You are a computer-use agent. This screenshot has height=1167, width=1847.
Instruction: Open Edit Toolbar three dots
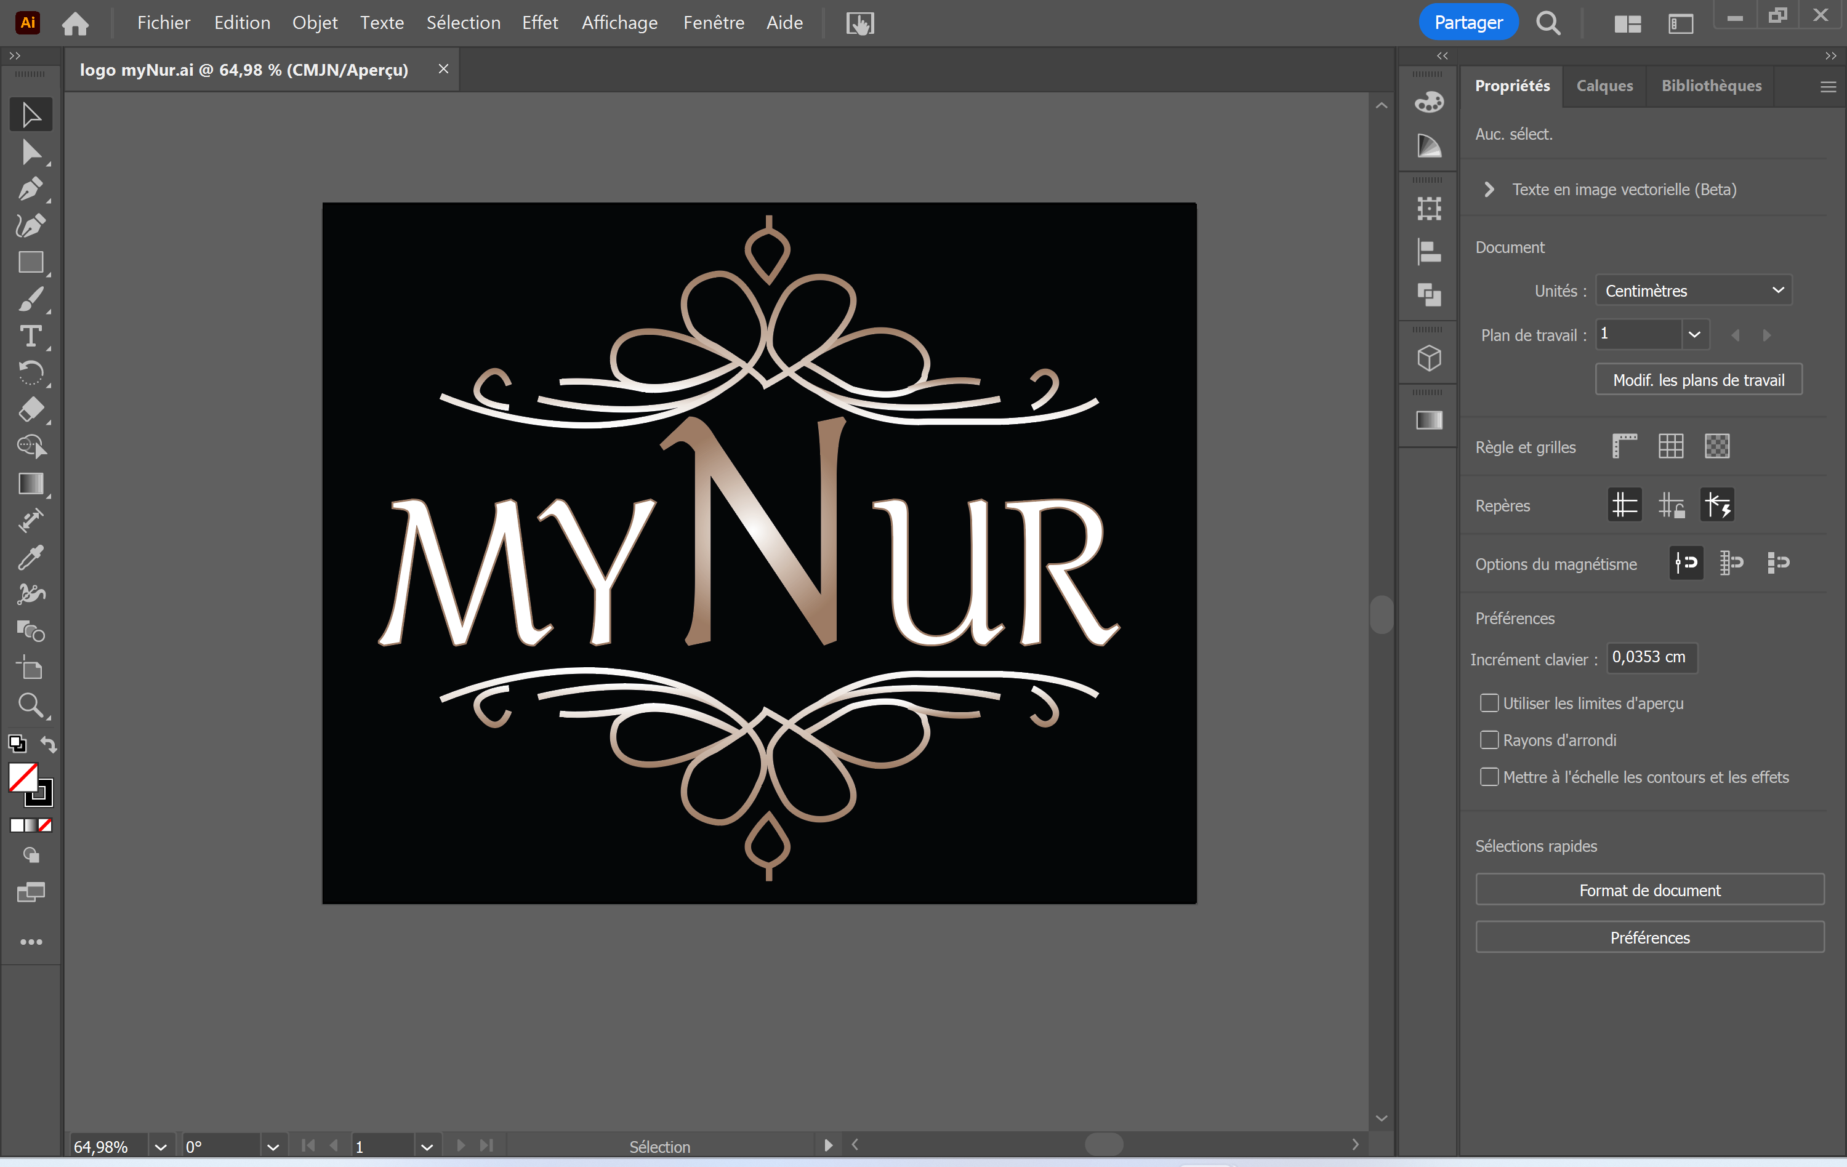[31, 942]
